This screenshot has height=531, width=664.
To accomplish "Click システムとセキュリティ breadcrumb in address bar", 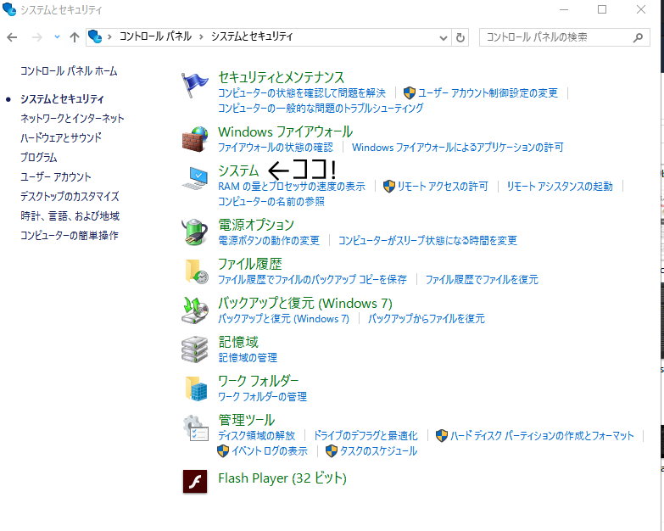I will 252,36.
